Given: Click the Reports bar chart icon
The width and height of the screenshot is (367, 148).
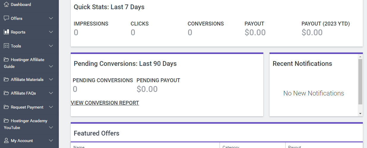Looking at the screenshot, I should point(6,32).
